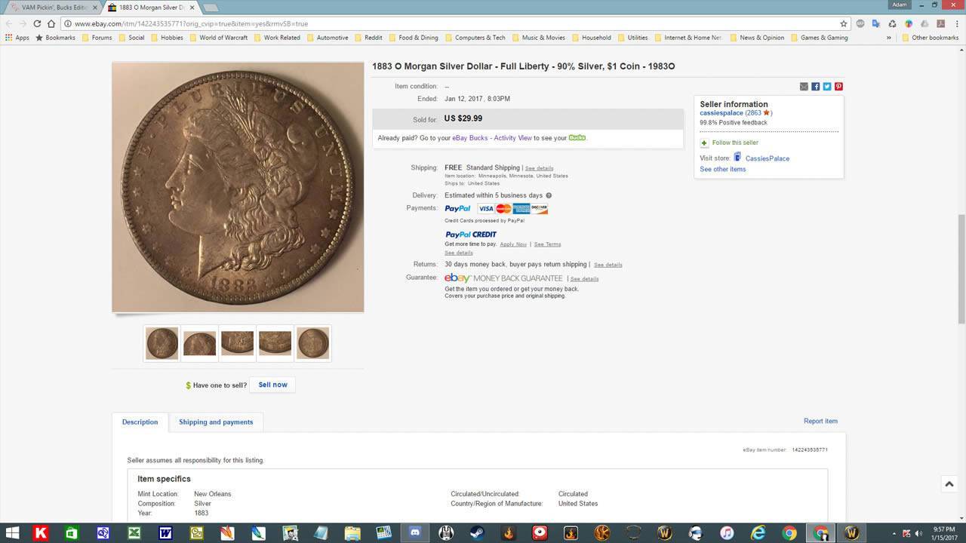Switch to the Shipping and payments tab
The image size is (966, 543).
pos(216,422)
